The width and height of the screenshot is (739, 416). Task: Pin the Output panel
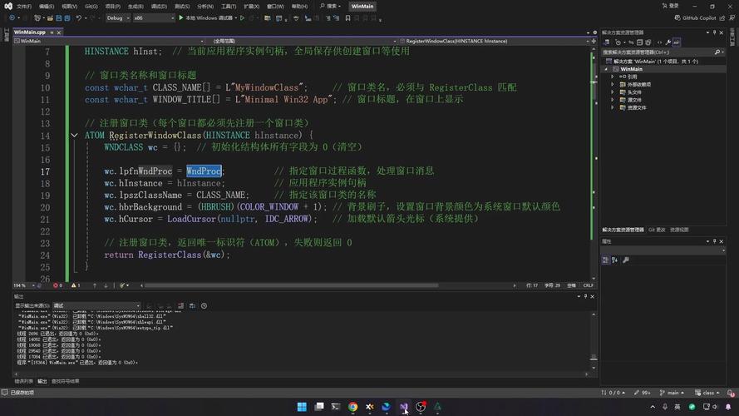point(585,296)
